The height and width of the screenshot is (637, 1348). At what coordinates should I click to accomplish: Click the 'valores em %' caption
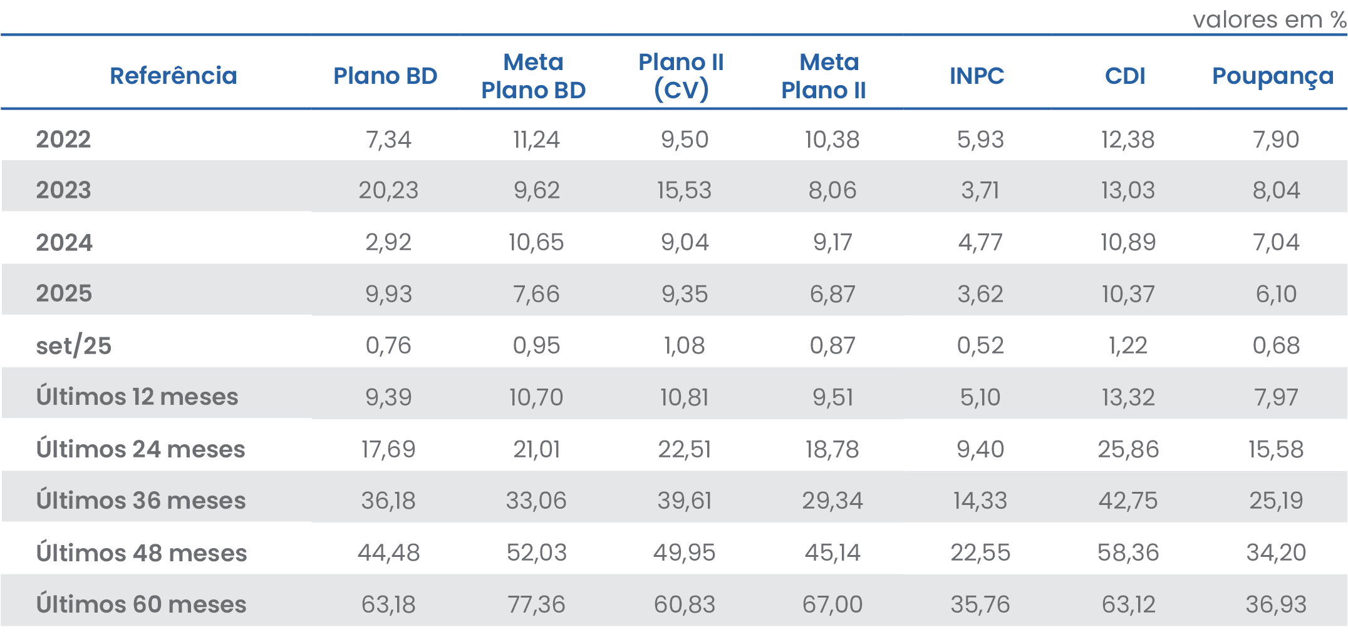[1269, 19]
